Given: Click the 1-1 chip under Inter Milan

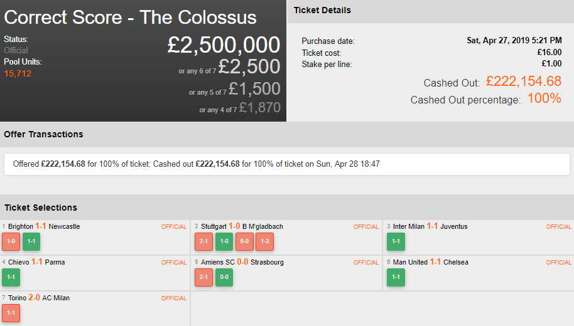Looking at the screenshot, I should click(396, 241).
